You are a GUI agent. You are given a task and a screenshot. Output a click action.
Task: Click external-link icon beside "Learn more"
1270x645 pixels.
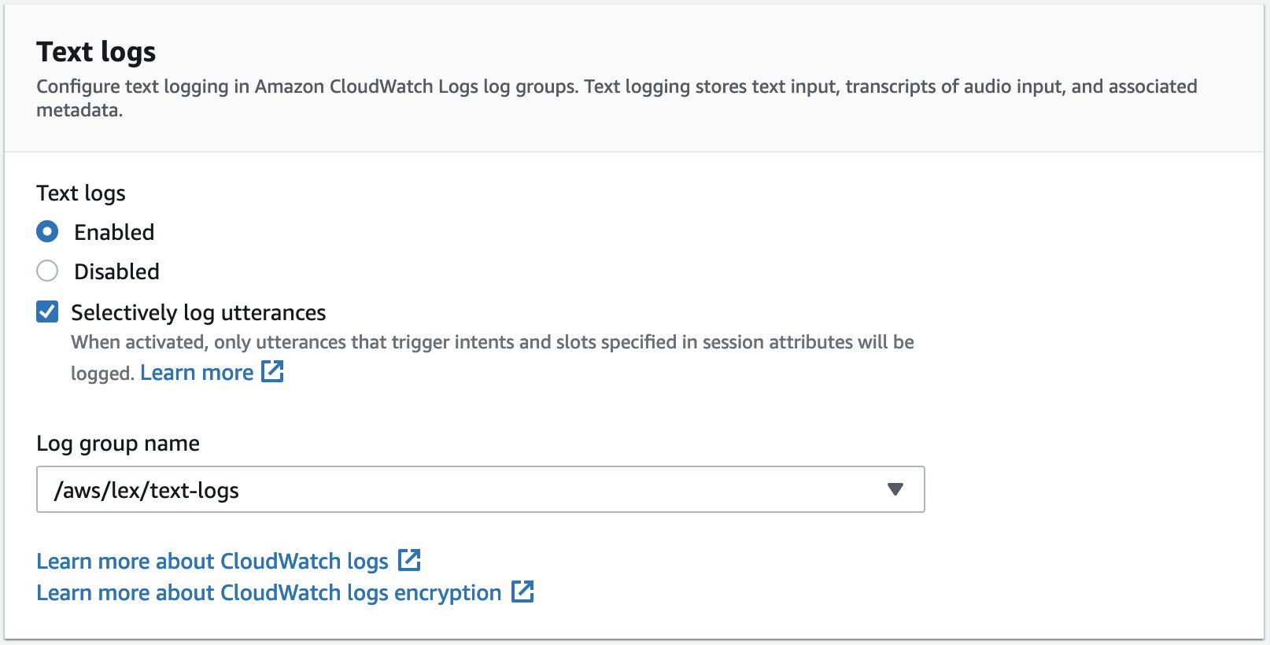[272, 371]
